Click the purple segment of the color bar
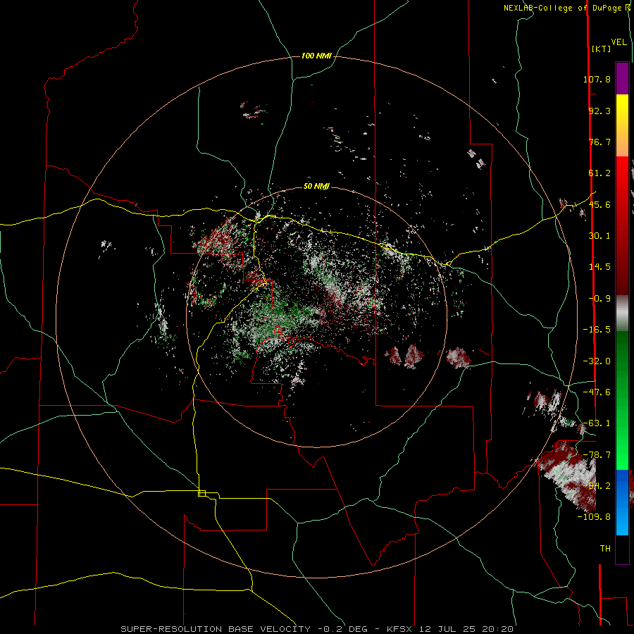Image resolution: width=634 pixels, height=634 pixels. point(622,78)
